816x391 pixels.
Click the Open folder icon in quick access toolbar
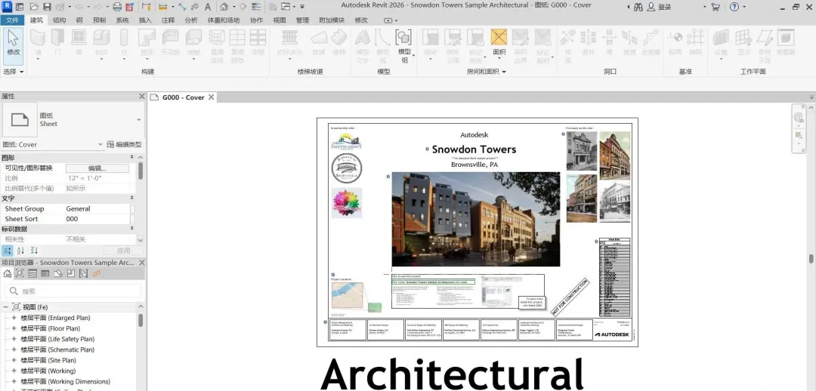(x=35, y=7)
